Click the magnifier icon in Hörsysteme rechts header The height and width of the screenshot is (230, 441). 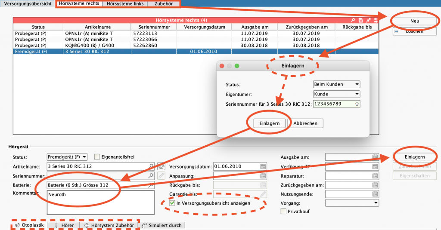tap(353, 20)
